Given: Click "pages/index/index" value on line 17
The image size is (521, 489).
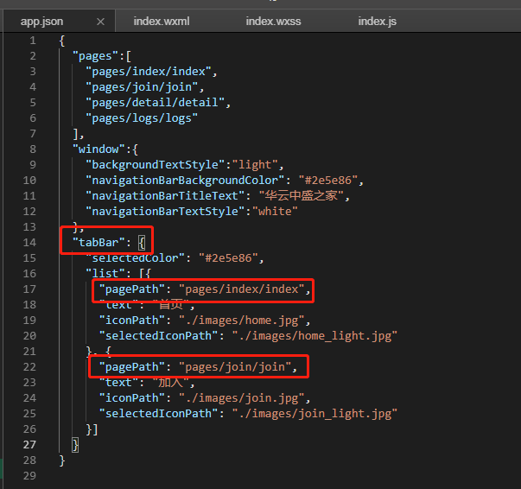Looking at the screenshot, I should click(x=242, y=289).
